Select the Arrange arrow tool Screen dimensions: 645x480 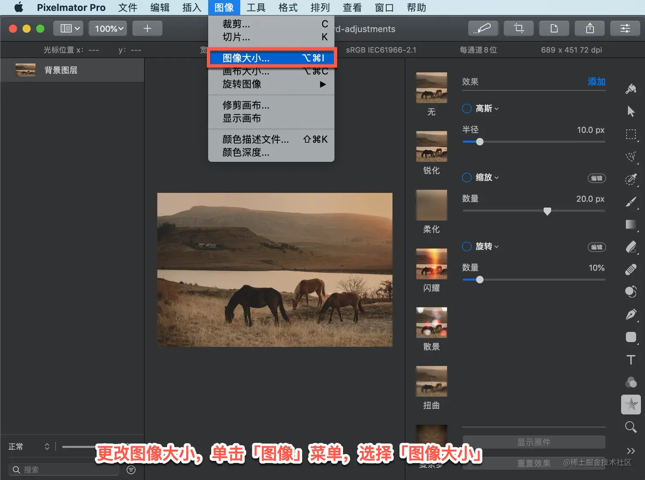pyautogui.click(x=631, y=111)
